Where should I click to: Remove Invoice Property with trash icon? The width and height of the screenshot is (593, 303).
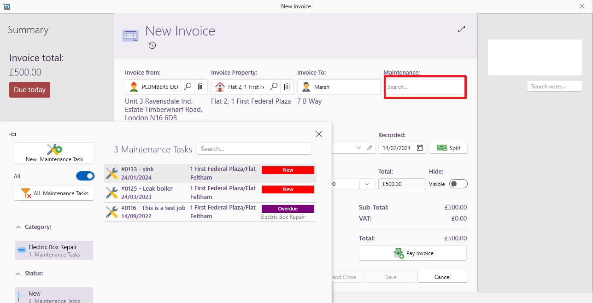(287, 87)
